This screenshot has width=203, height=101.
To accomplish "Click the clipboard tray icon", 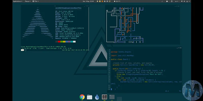I will 172,1.
